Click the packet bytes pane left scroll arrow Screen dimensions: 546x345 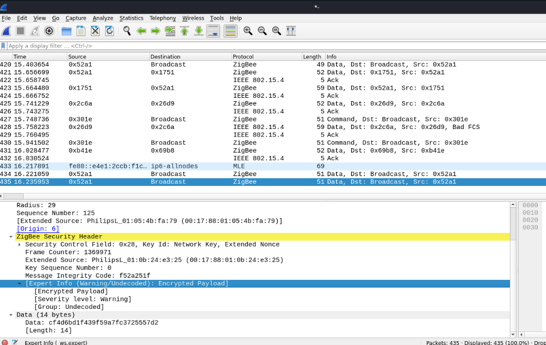coord(521,334)
